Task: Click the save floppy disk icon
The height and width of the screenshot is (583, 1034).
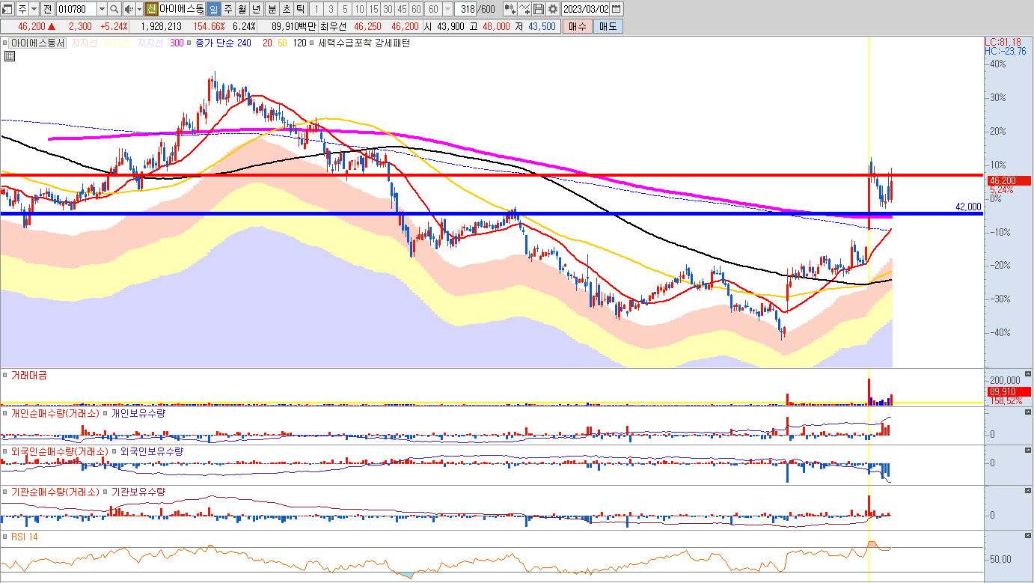Action: click(539, 9)
